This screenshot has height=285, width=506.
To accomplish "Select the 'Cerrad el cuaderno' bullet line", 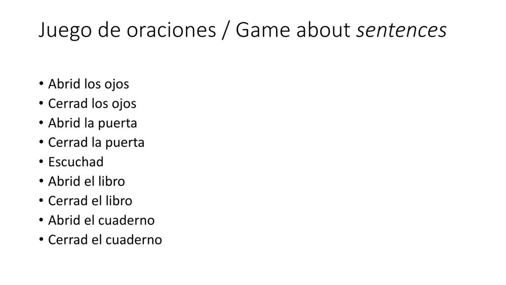I will [105, 240].
